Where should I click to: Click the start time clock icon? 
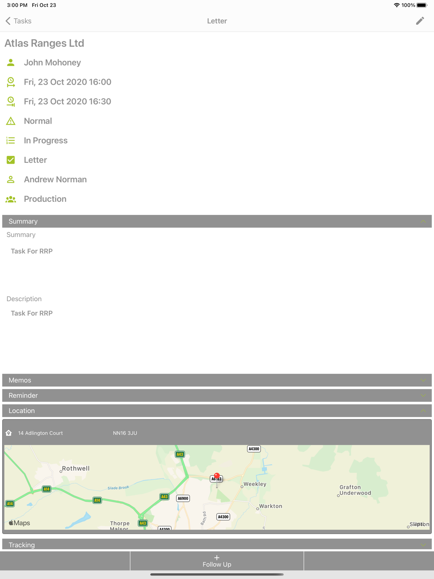click(11, 82)
